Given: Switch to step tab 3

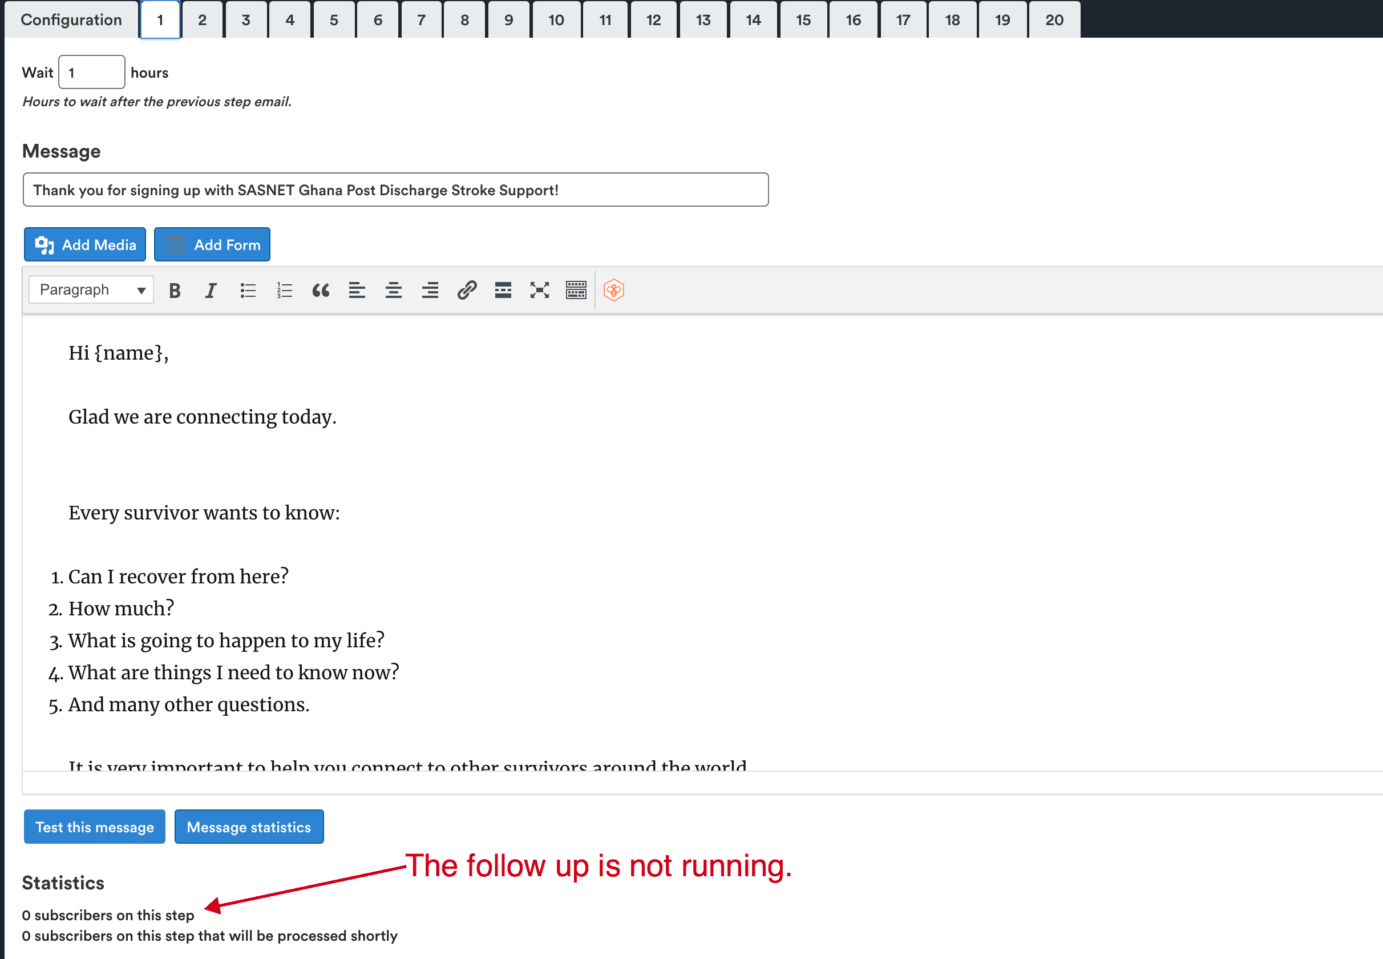Looking at the screenshot, I should (x=246, y=20).
